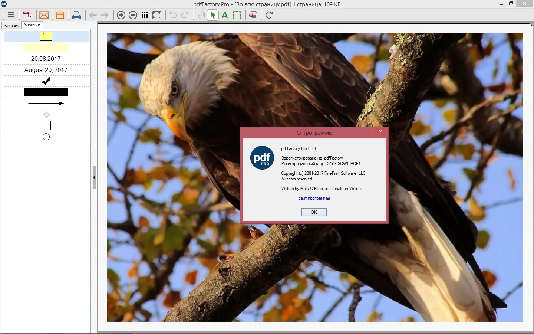Click the 'Зарегистрирована на: pdfFactory' line

[x=312, y=158]
